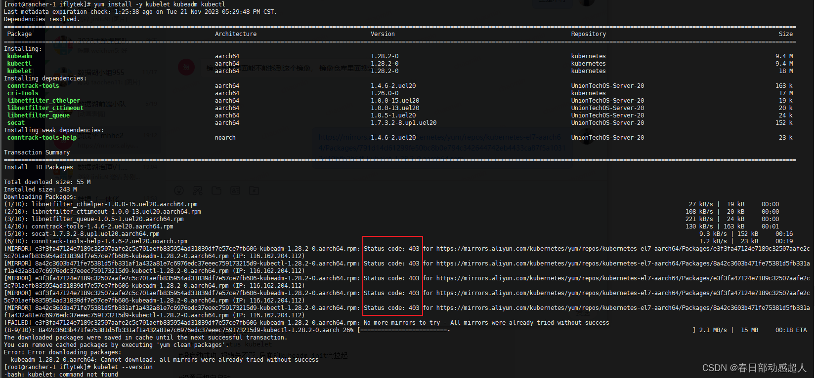This screenshot has height=378, width=815.
Task: Click the '18 M' size of kubelet
Action: point(786,71)
